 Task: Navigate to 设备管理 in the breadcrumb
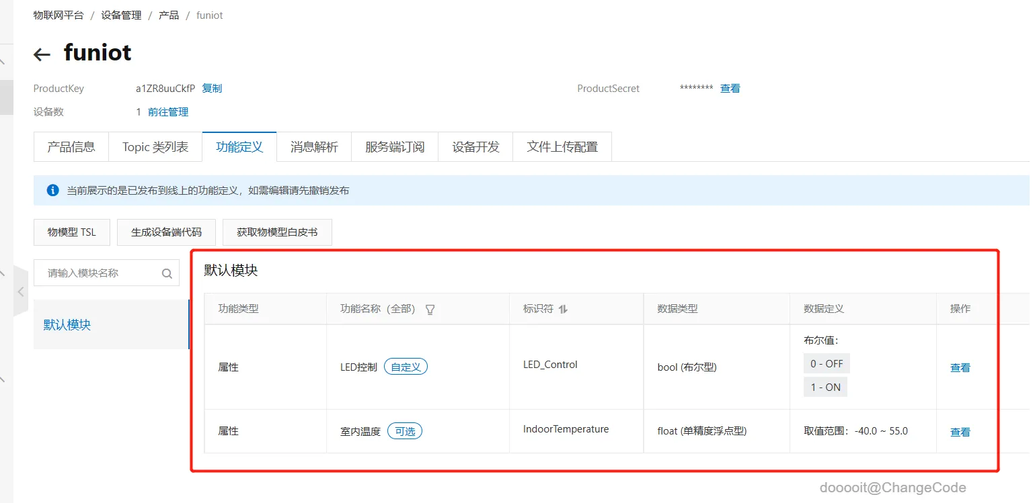click(121, 15)
